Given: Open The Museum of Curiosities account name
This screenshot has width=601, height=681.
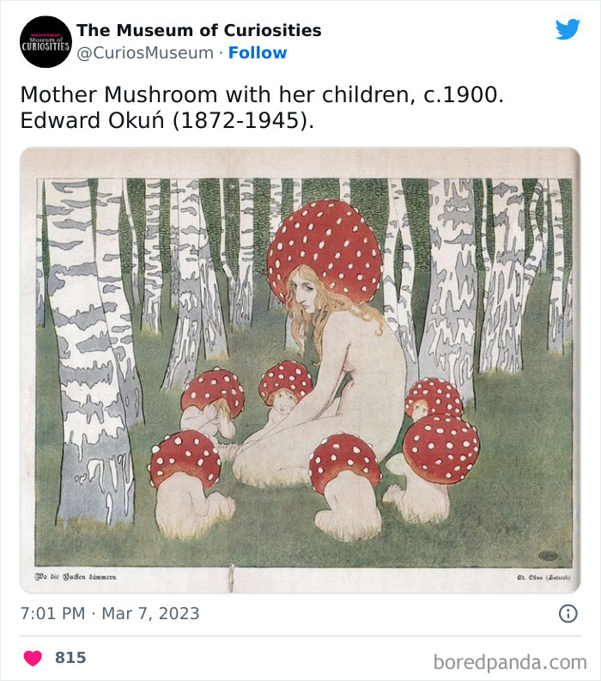Looking at the screenshot, I should [x=198, y=30].
